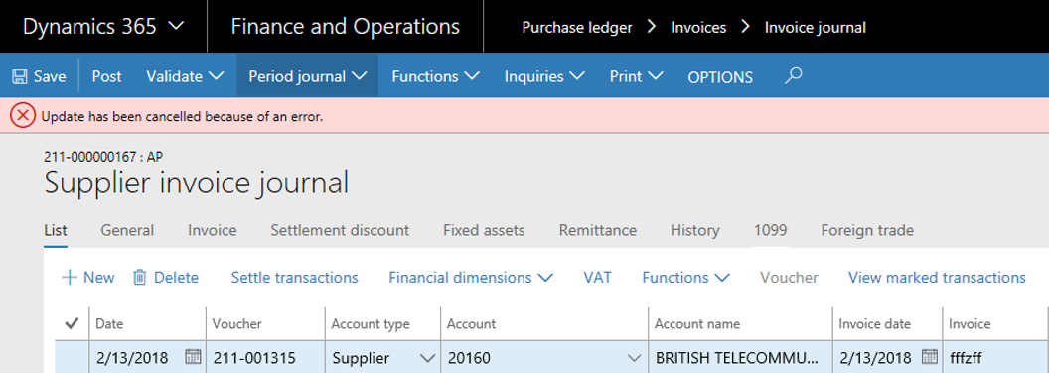The image size is (1049, 373).
Task: Click the VAT button
Action: click(x=597, y=278)
